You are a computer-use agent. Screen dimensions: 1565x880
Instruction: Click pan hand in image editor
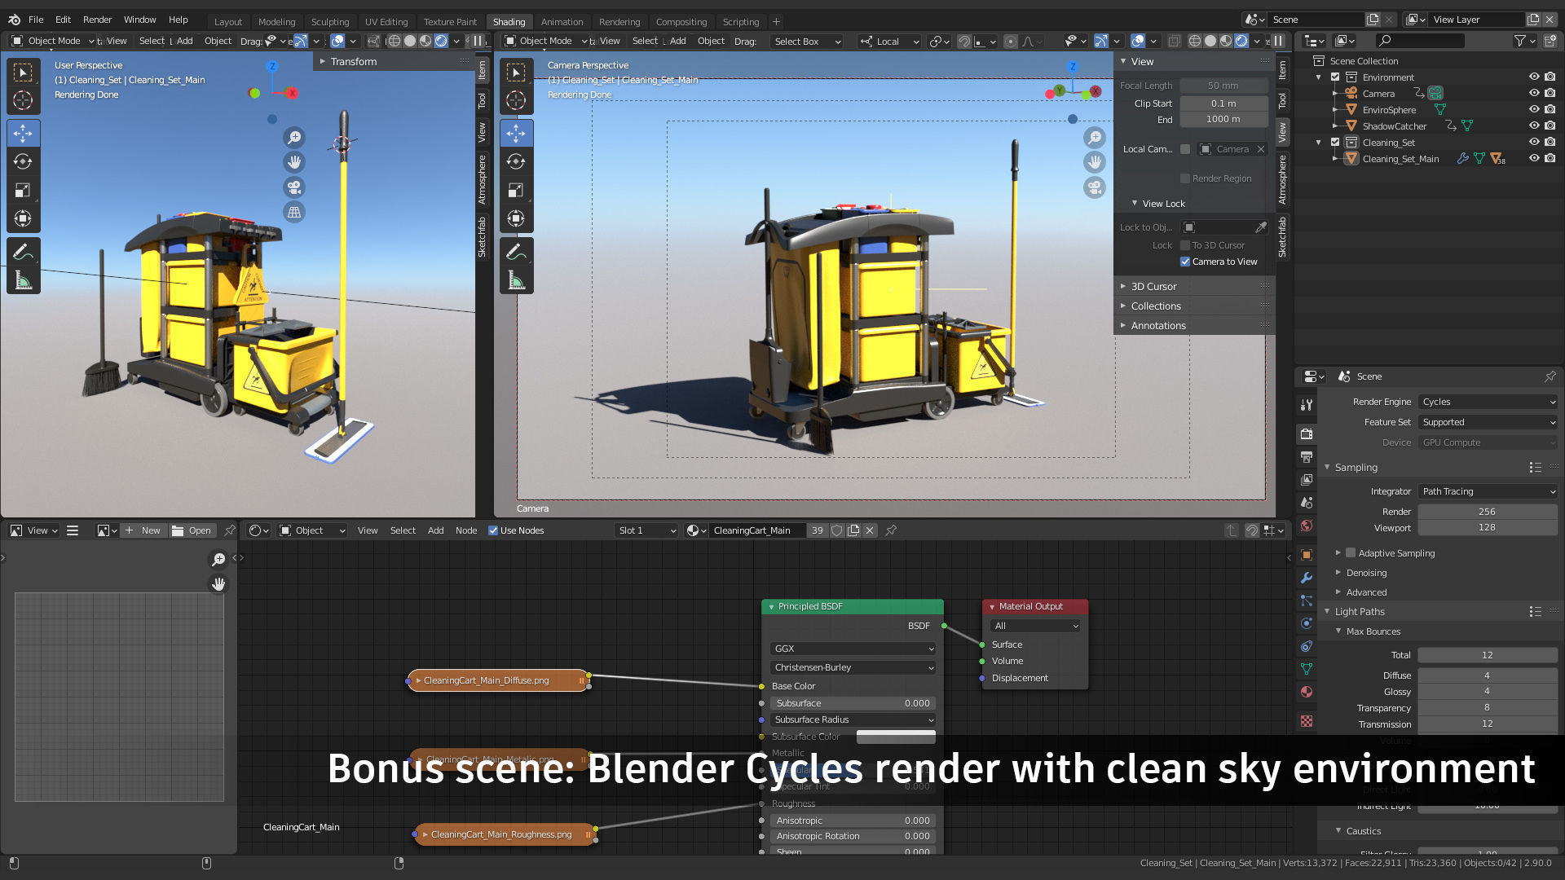coord(218,584)
